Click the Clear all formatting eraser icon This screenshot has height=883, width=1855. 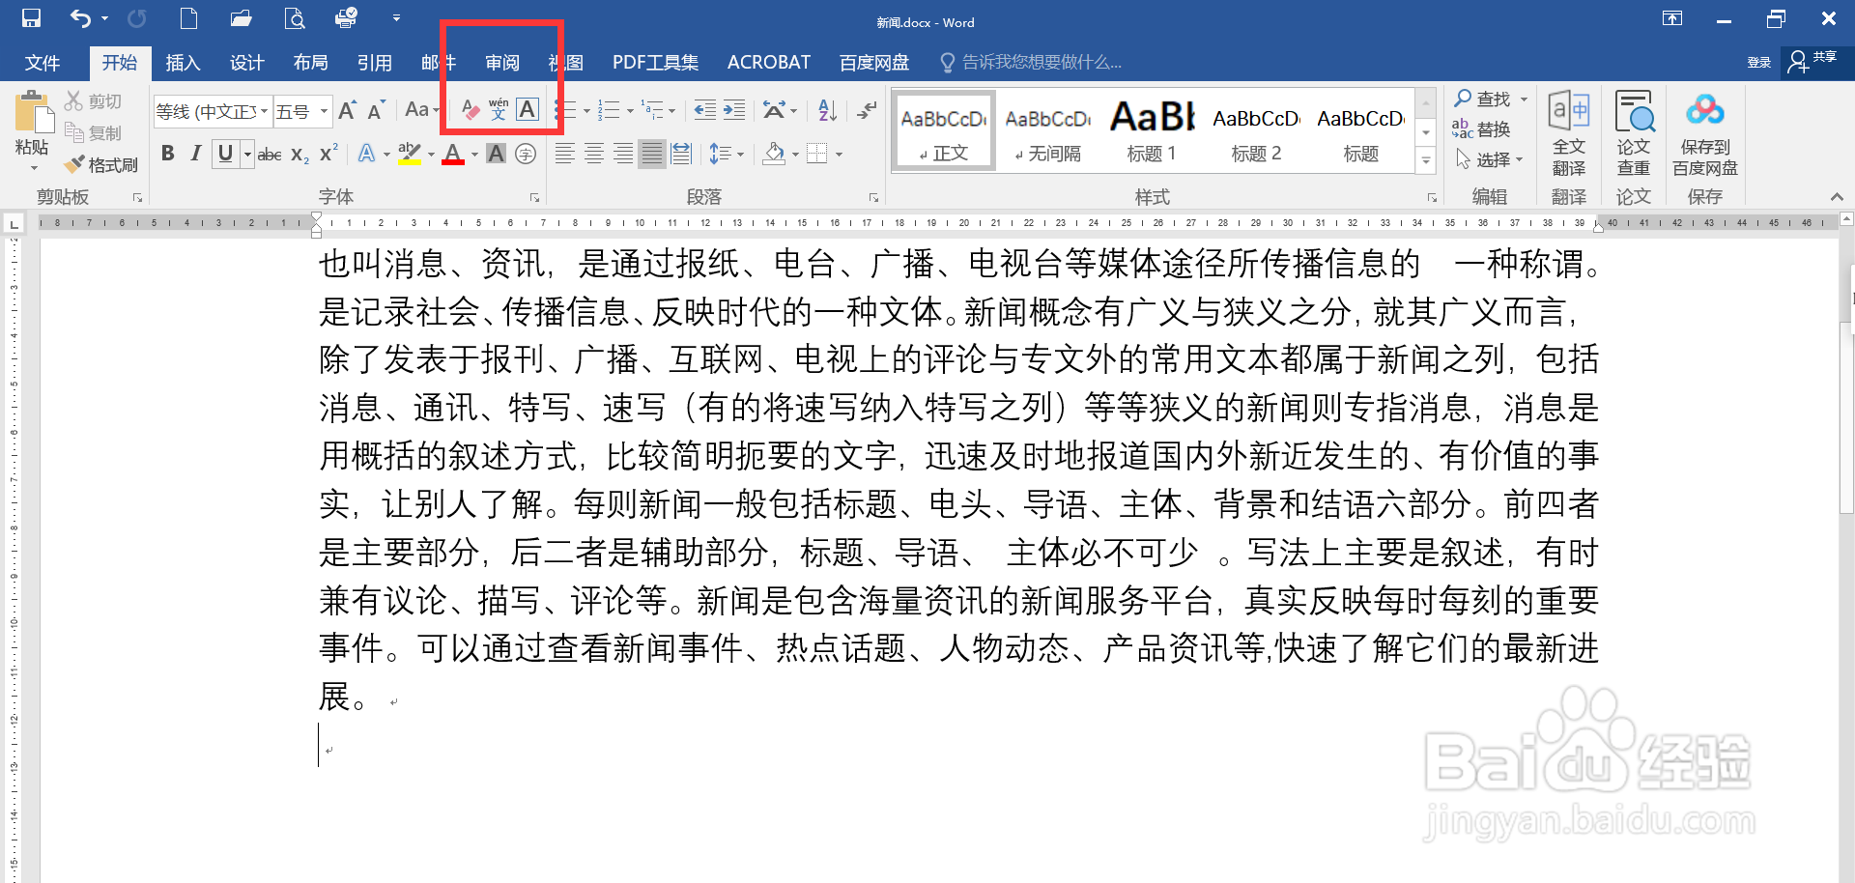pos(471,110)
